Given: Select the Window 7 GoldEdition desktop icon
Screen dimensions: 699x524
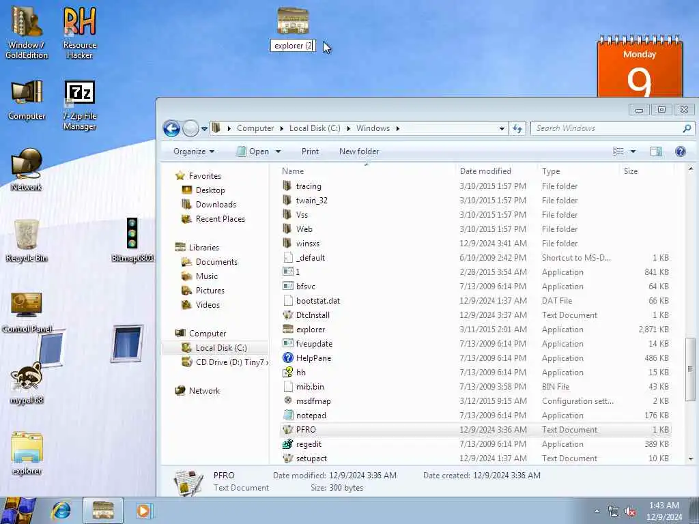Looking at the screenshot, I should click(27, 33).
